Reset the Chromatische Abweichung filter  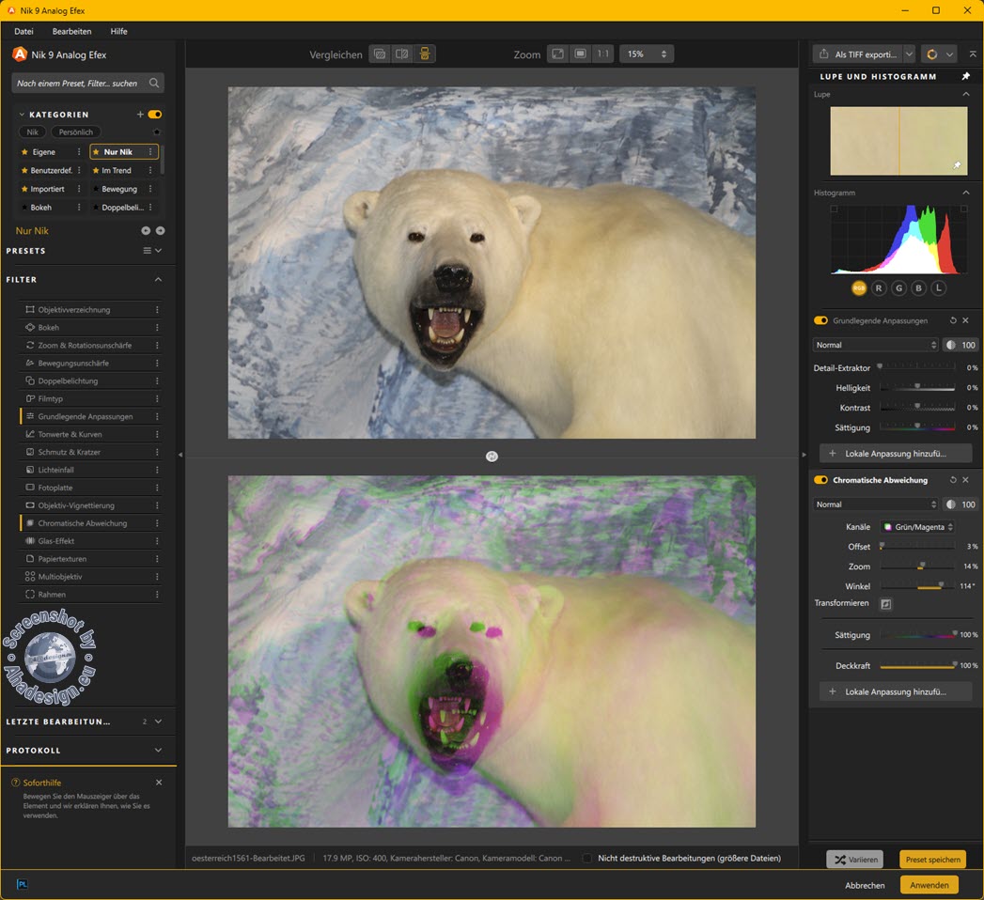[953, 480]
